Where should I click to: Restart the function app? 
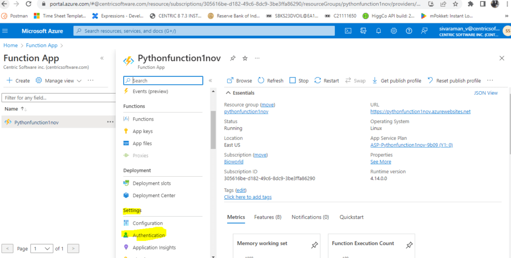pos(327,80)
